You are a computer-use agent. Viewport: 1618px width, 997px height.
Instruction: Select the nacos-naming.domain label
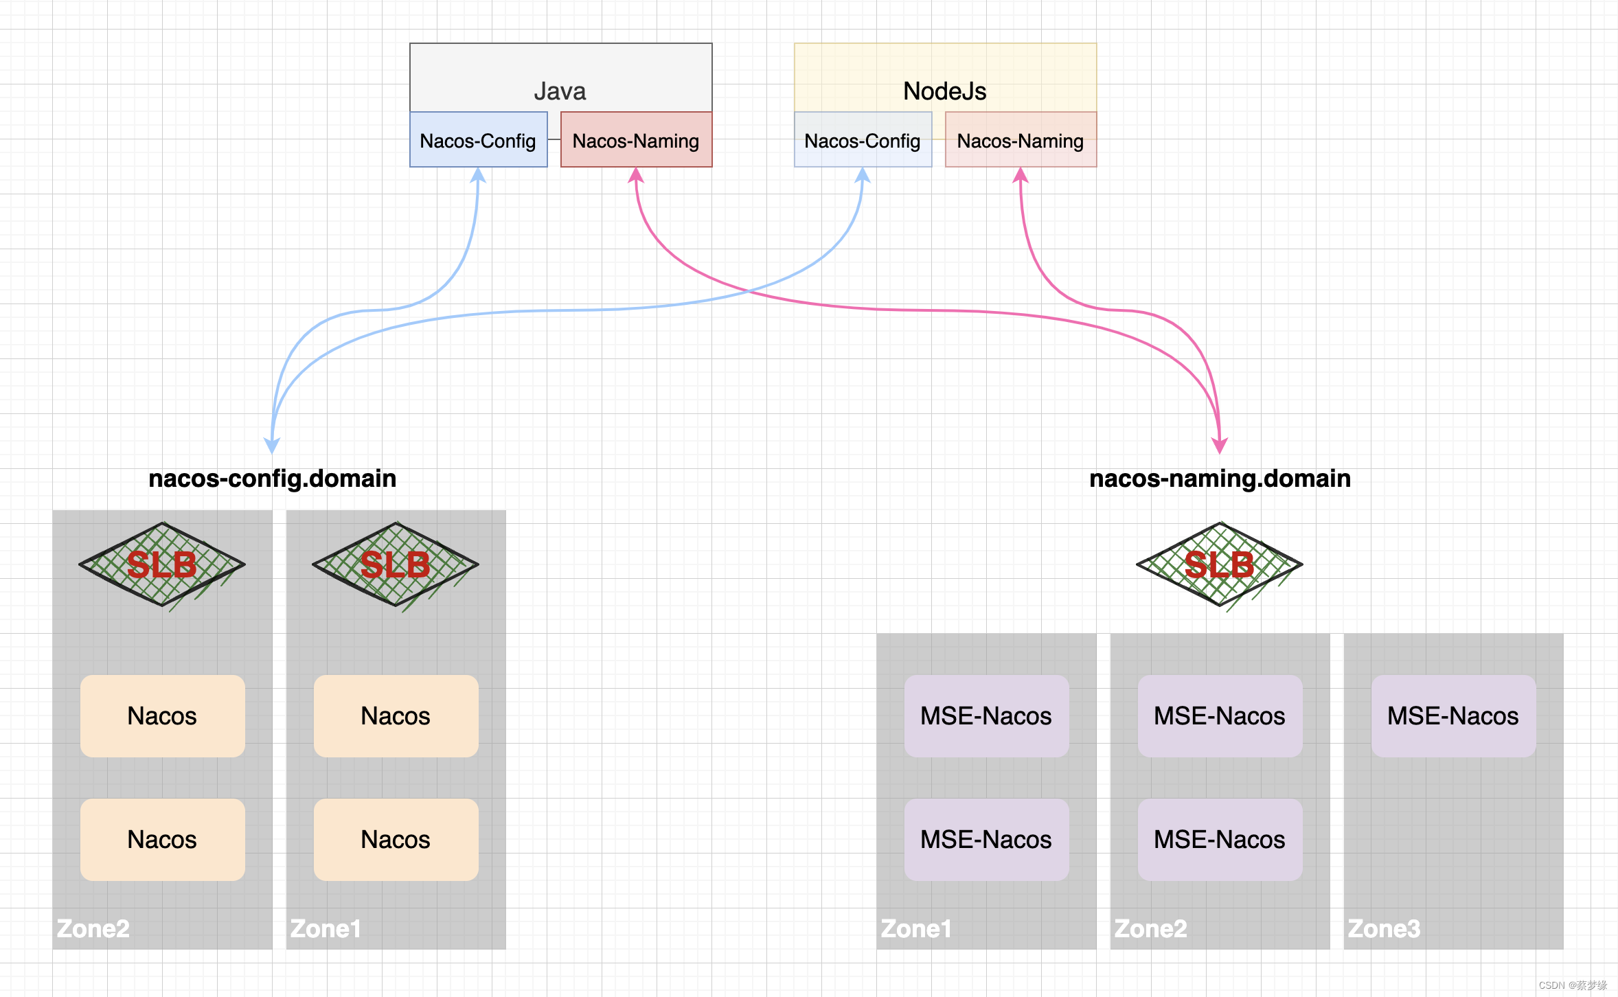click(1220, 479)
